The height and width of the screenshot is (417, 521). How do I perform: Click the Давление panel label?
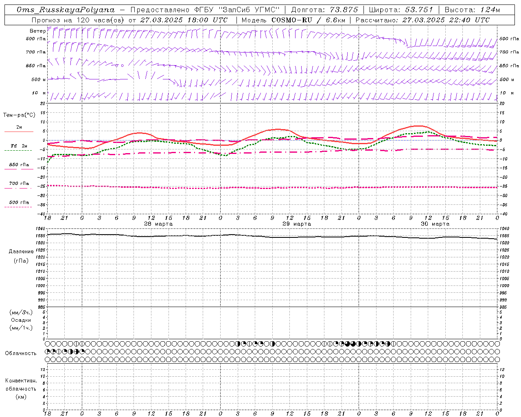point(21,251)
